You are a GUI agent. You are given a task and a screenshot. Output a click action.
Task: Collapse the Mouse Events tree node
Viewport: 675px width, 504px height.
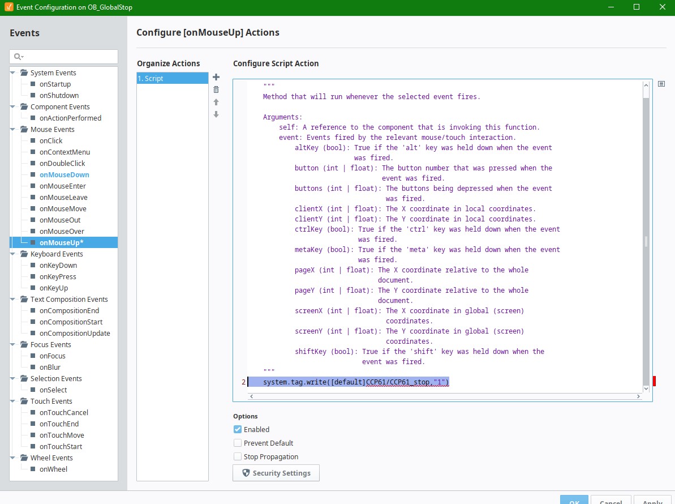13,129
